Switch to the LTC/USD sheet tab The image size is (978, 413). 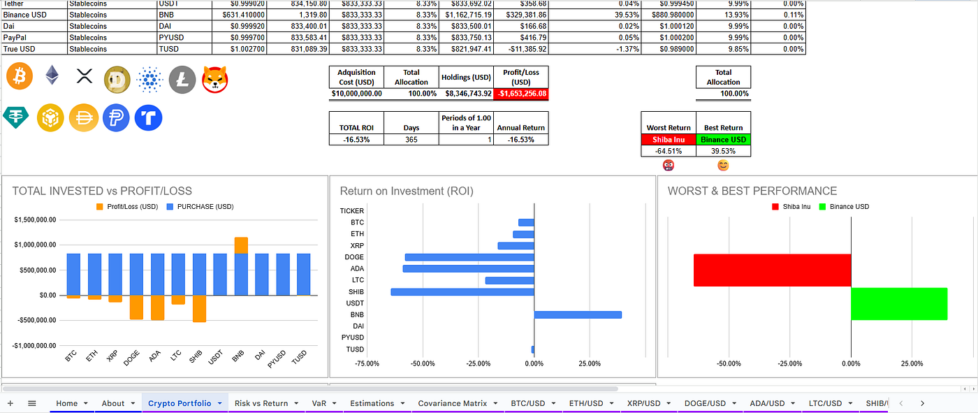825,403
